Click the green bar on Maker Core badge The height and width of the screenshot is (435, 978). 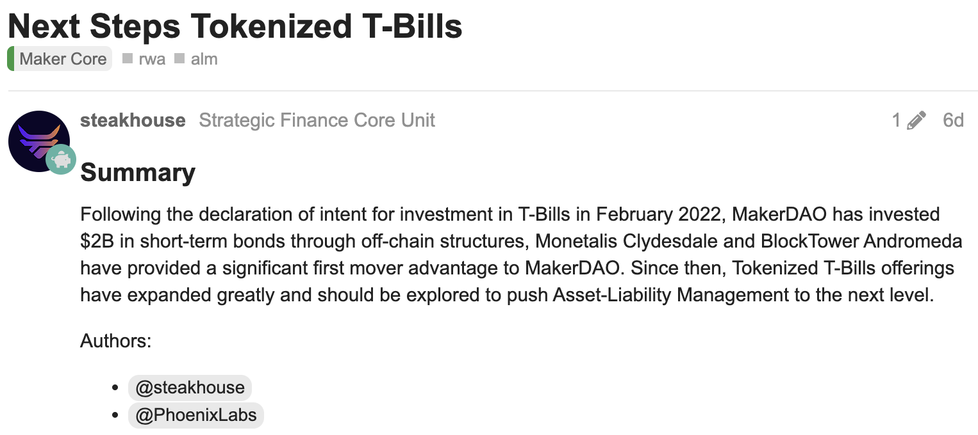pyautogui.click(x=10, y=59)
